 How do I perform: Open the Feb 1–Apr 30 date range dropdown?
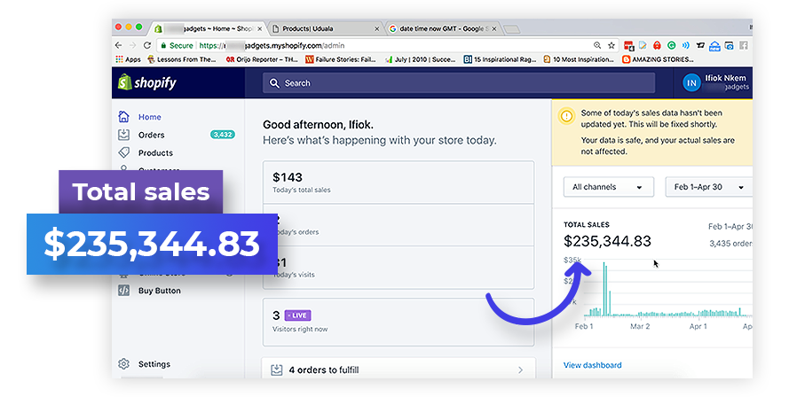708,187
